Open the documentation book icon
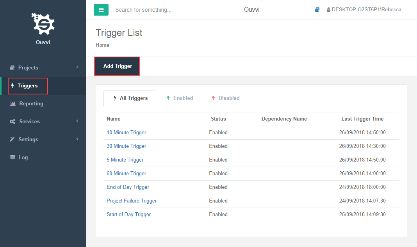This screenshot has height=247, width=417. point(317,10)
